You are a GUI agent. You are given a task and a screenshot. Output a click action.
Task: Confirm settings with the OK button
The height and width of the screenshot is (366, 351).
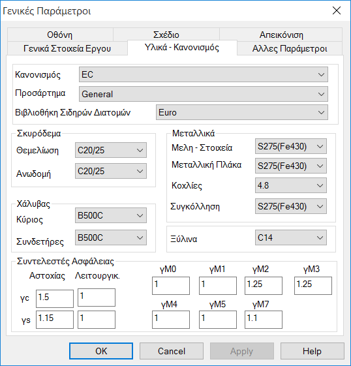101,351
